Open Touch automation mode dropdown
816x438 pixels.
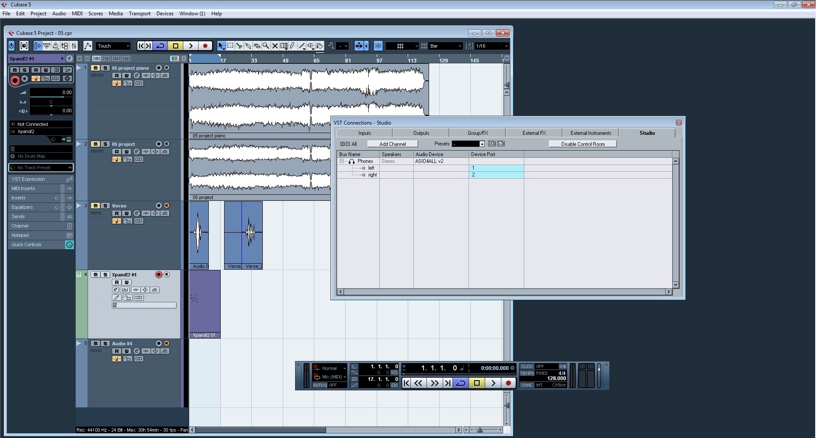(x=113, y=46)
